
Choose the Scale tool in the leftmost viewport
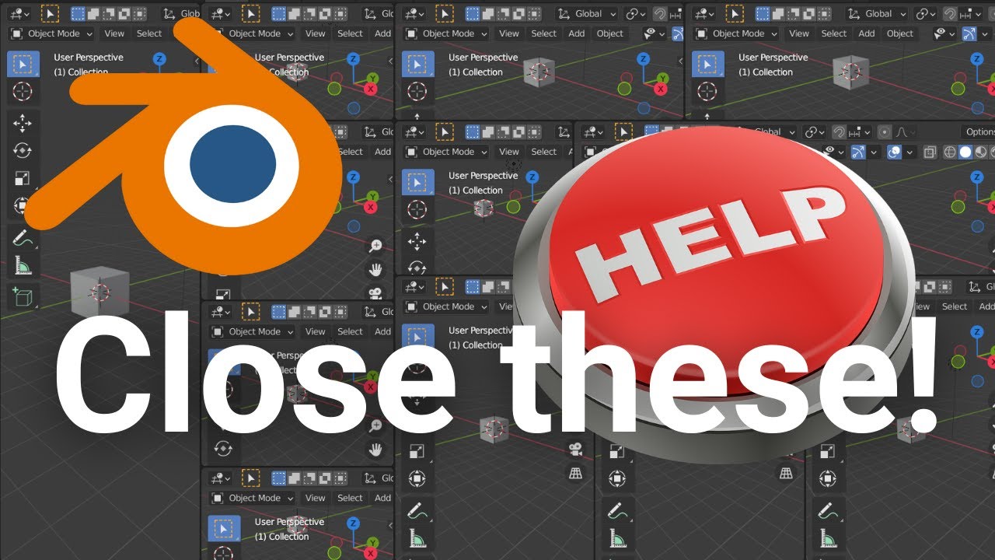[x=23, y=178]
